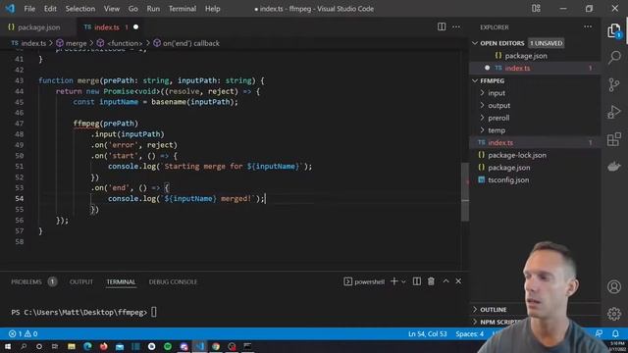Split the terminal panel
Image resolution: width=628 pixels, height=353 pixels.
(416, 281)
